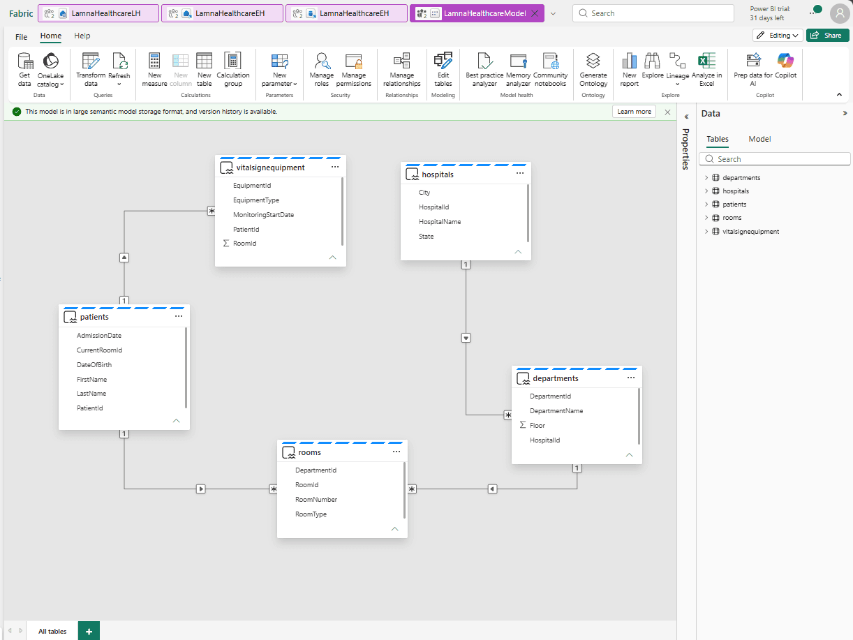Image resolution: width=853 pixels, height=640 pixels.
Task: Close the LamnaHealthcareModel tab
Action: point(535,13)
